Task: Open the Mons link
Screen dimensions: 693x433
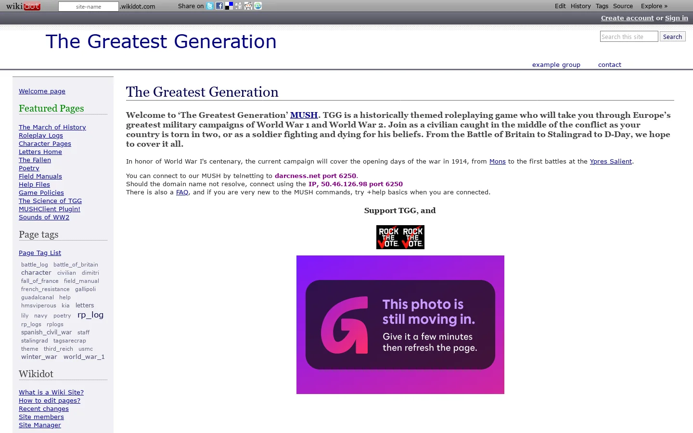Action: pyautogui.click(x=498, y=162)
